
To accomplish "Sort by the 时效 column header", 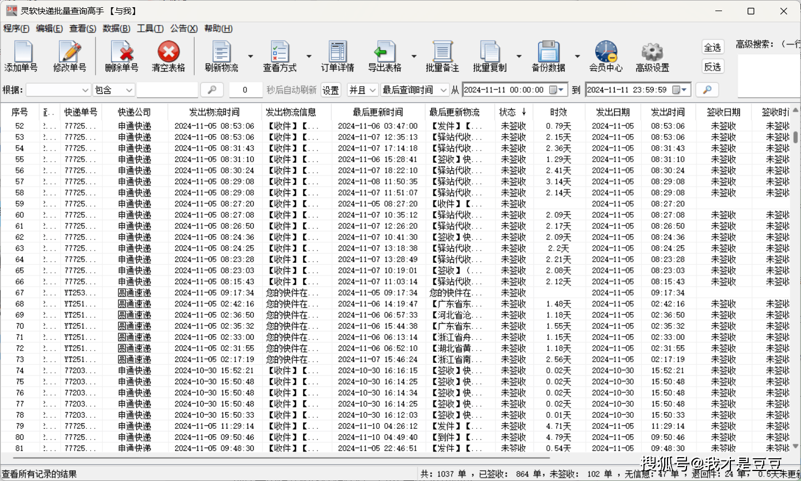I will [x=558, y=112].
